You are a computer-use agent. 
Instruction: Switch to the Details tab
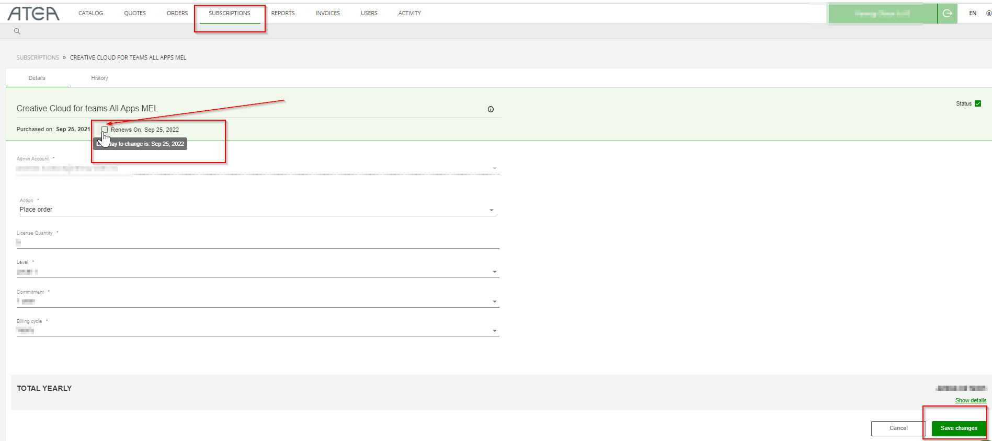click(x=37, y=78)
